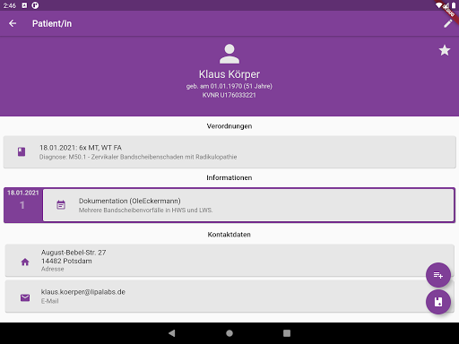Screen dimensions: 459x344
Task: Click the Mehrere Bandscheibenvorfälle note text
Action: (145, 211)
